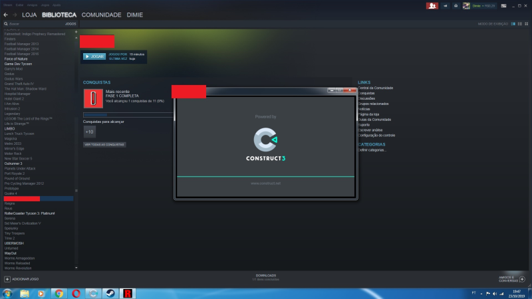Screen dimensions: 532x299
Task: Click the Fase 1 Completa achievement icon
Action: click(93, 98)
